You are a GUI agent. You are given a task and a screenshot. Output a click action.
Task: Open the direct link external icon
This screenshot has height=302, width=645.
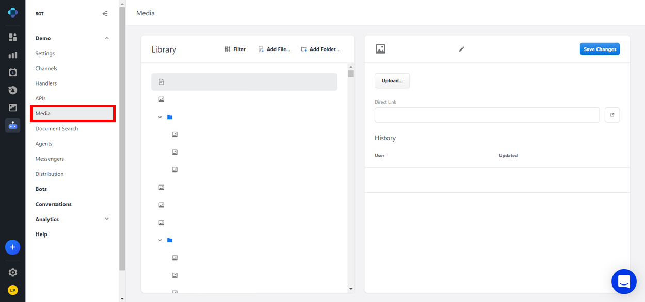tap(612, 115)
